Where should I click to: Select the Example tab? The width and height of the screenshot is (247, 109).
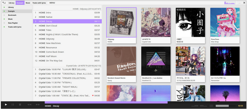click(x=20, y=3)
